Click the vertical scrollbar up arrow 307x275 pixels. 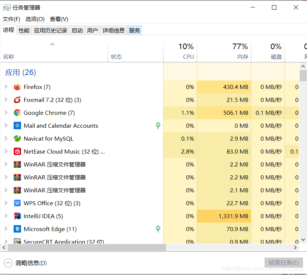303,66
